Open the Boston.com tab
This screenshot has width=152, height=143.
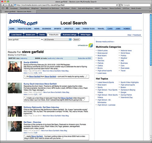click(30, 35)
